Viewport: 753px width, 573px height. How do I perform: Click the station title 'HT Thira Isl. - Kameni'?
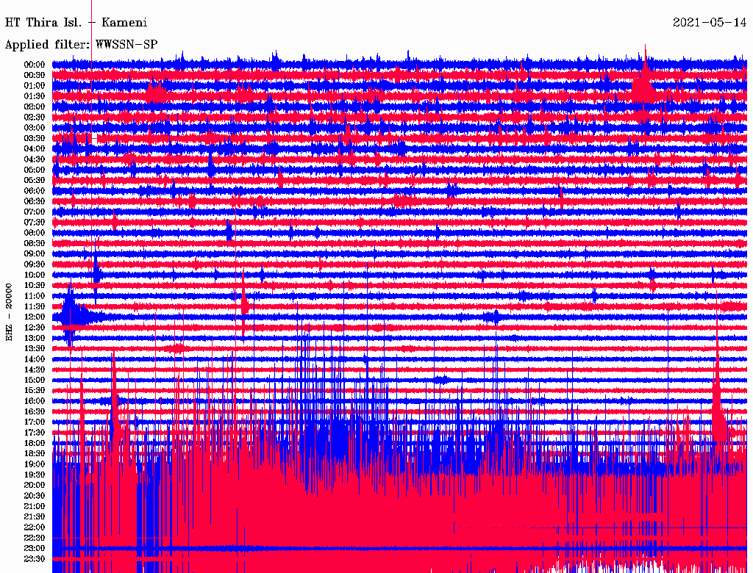(x=76, y=23)
